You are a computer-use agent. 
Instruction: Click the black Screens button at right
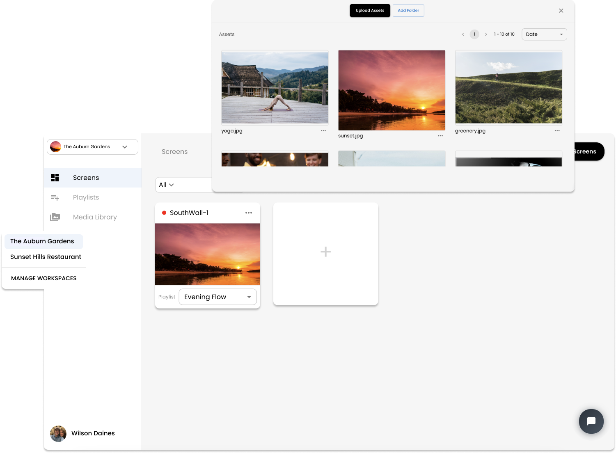[589, 151]
